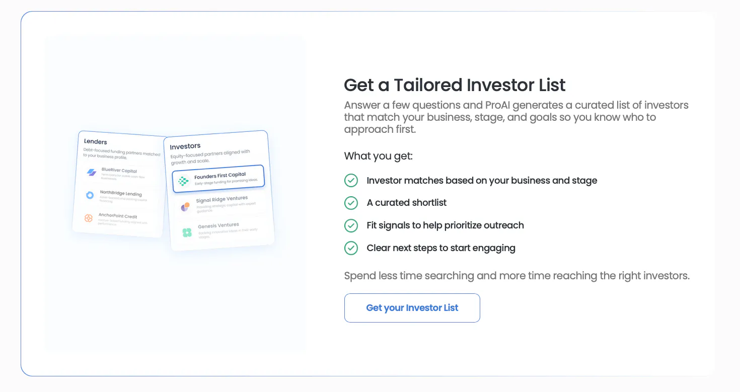Click the lenders and investors illustration
The image size is (740, 392).
click(x=174, y=190)
